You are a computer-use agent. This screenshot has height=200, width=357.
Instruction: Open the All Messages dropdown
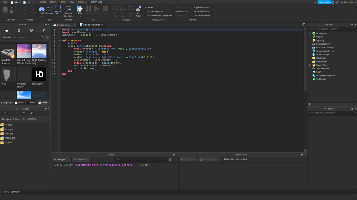pyautogui.click(x=61, y=159)
